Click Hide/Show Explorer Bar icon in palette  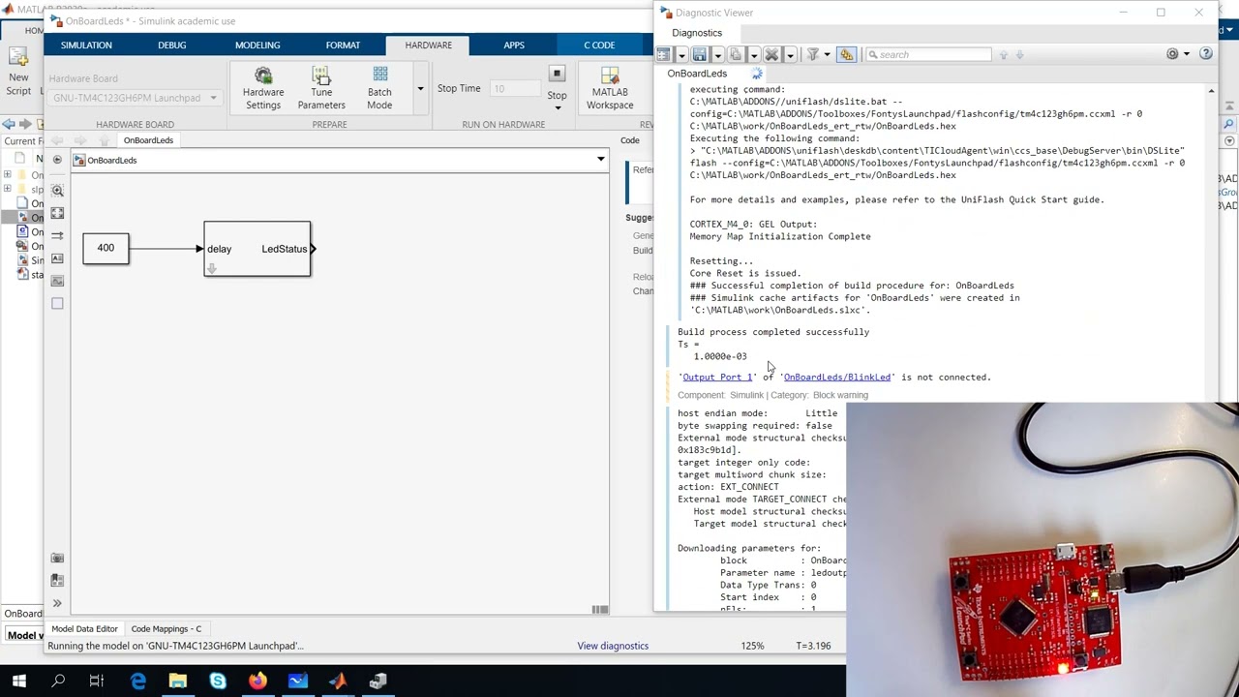[57, 160]
